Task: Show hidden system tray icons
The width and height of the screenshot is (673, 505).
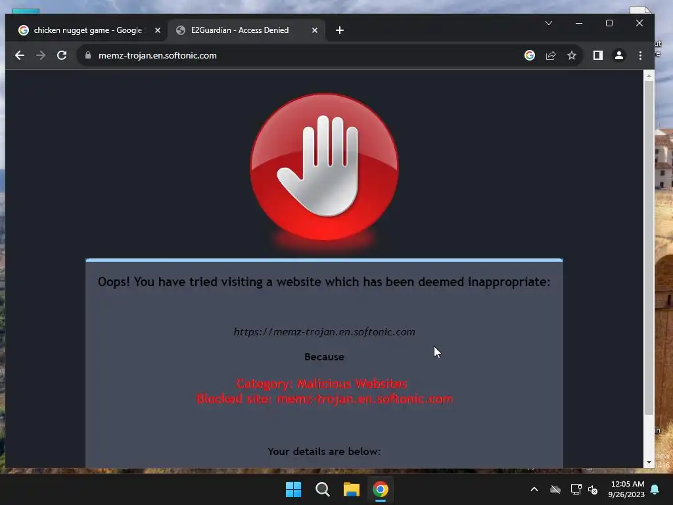Action: pos(534,489)
